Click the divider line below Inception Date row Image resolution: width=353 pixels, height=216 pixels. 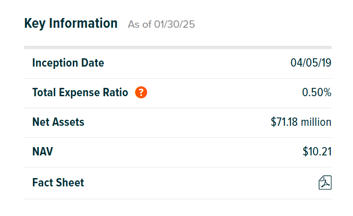tap(178, 78)
